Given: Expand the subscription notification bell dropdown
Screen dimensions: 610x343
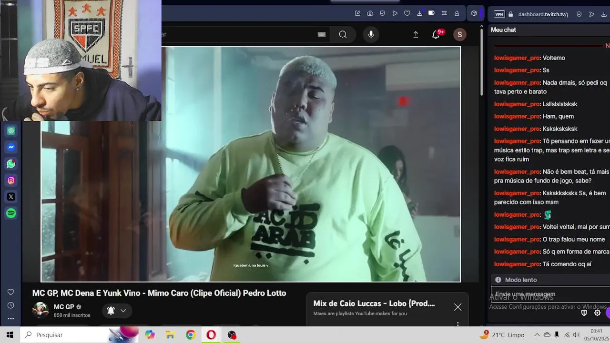Looking at the screenshot, I should click(117, 311).
